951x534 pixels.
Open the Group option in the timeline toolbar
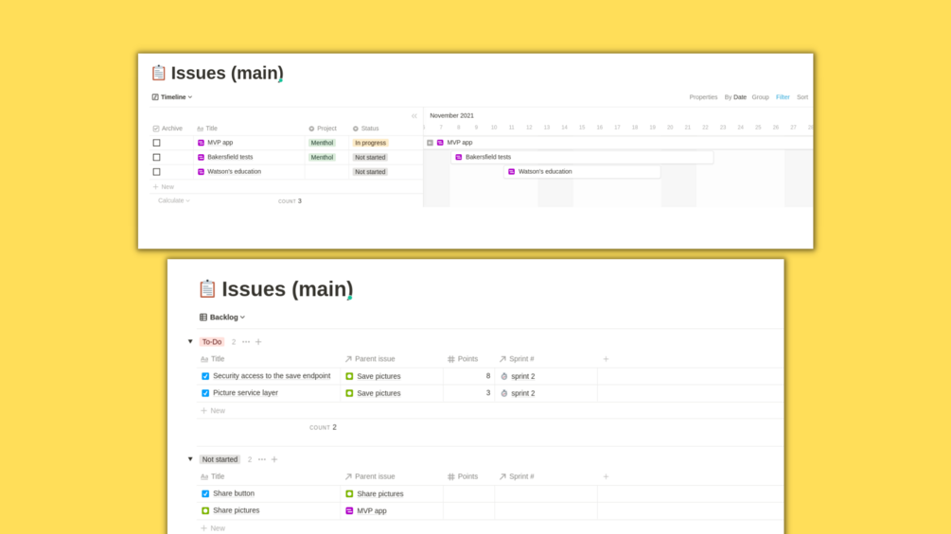tap(760, 96)
